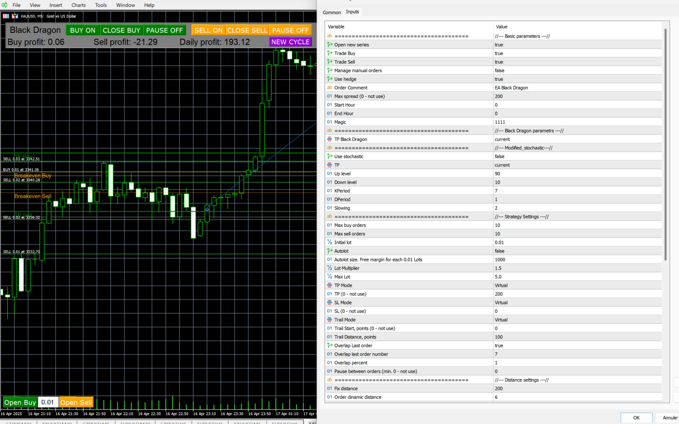Click the CLOSE BUY button
This screenshot has width=679, height=424.
coord(121,30)
